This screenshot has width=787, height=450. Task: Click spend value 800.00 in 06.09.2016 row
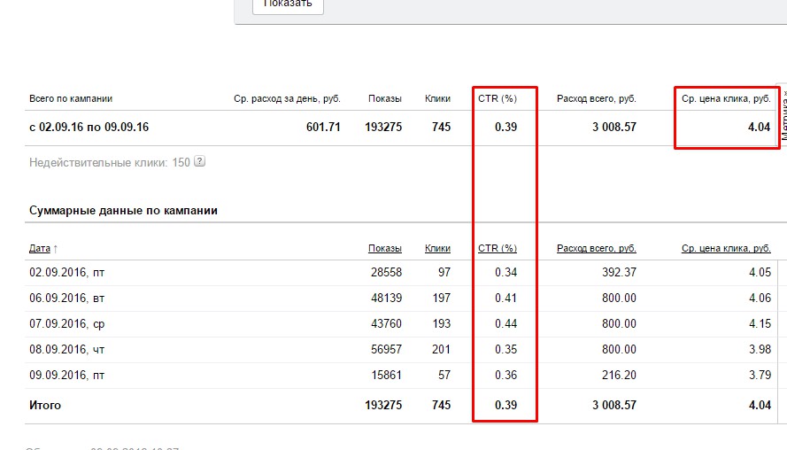pyautogui.click(x=619, y=299)
